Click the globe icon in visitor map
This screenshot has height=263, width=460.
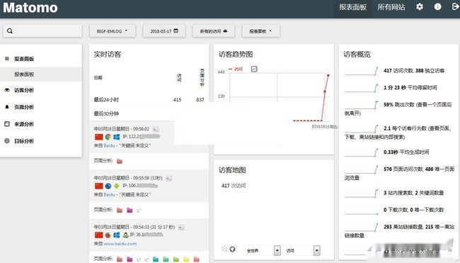[x=232, y=250]
